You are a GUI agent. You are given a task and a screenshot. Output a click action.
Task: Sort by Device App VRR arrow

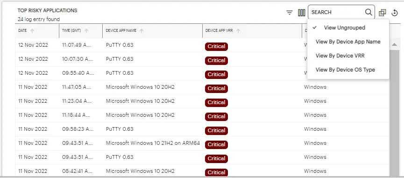[238, 31]
